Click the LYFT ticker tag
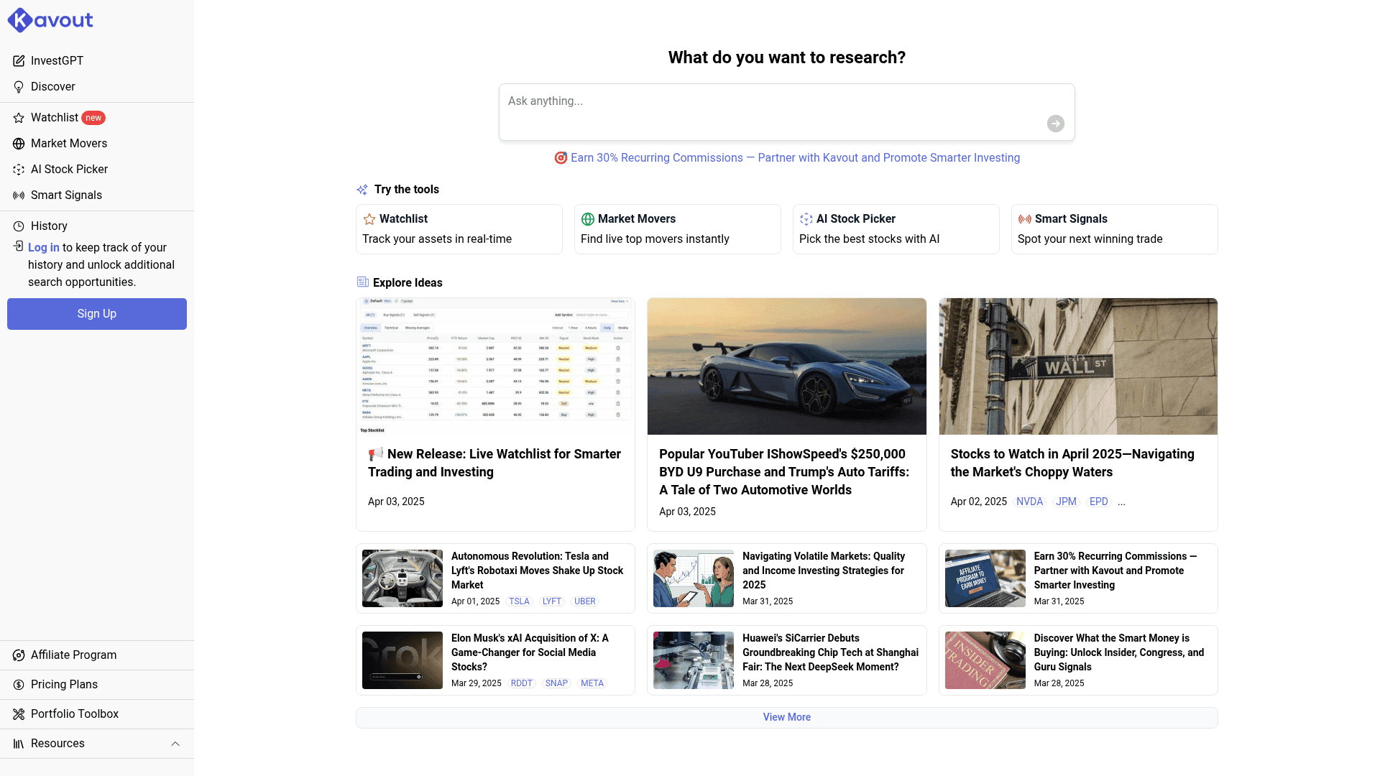Viewport: 1380px width, 776px height. pyautogui.click(x=552, y=602)
